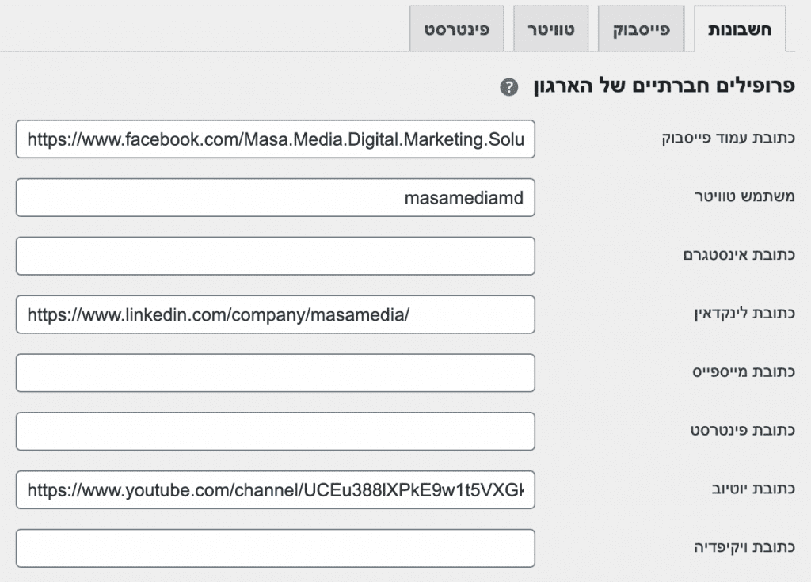Click the label כתובת אינסטגרם

[739, 255]
